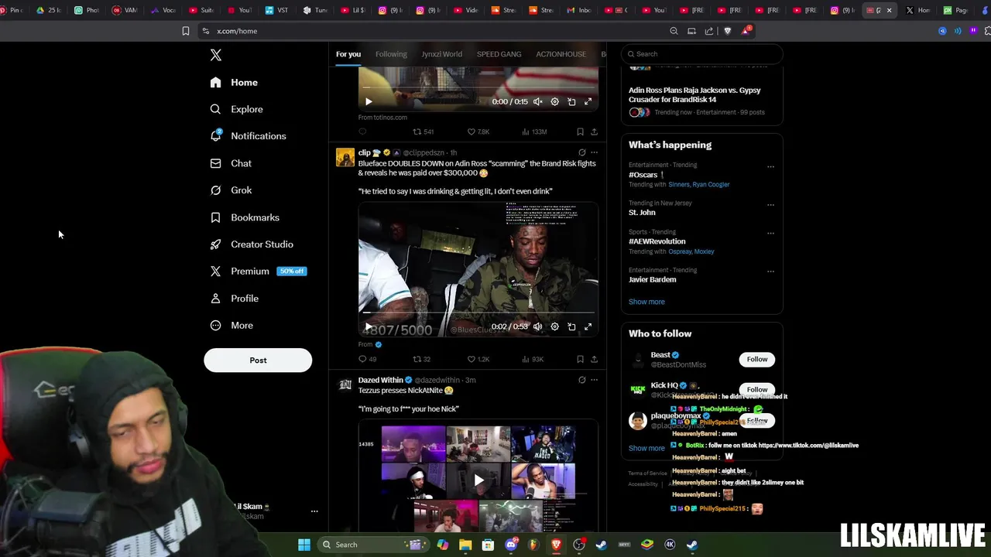Image resolution: width=991 pixels, height=557 pixels.
Task: Open Bookmarks page
Action: 244,217
